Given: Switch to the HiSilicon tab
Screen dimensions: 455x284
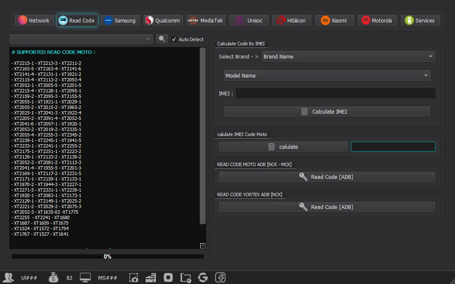Looking at the screenshot, I should click(292, 21).
